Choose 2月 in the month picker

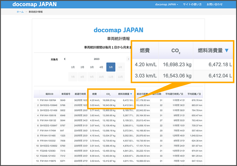(82, 67)
